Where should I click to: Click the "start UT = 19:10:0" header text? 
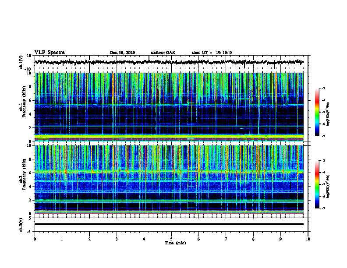pyautogui.click(x=212, y=53)
